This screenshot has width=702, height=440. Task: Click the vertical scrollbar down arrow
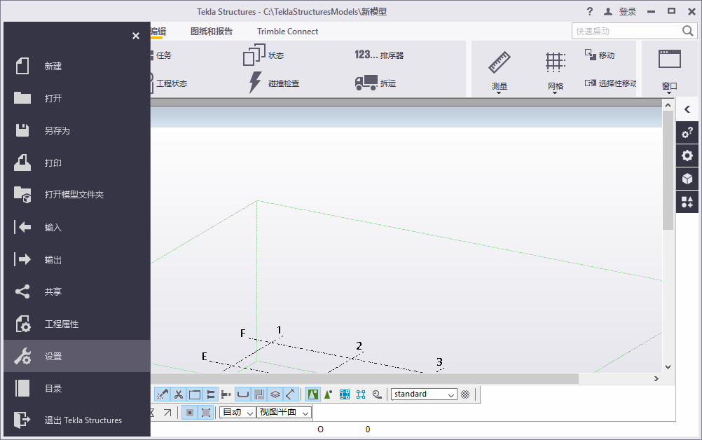tap(668, 367)
